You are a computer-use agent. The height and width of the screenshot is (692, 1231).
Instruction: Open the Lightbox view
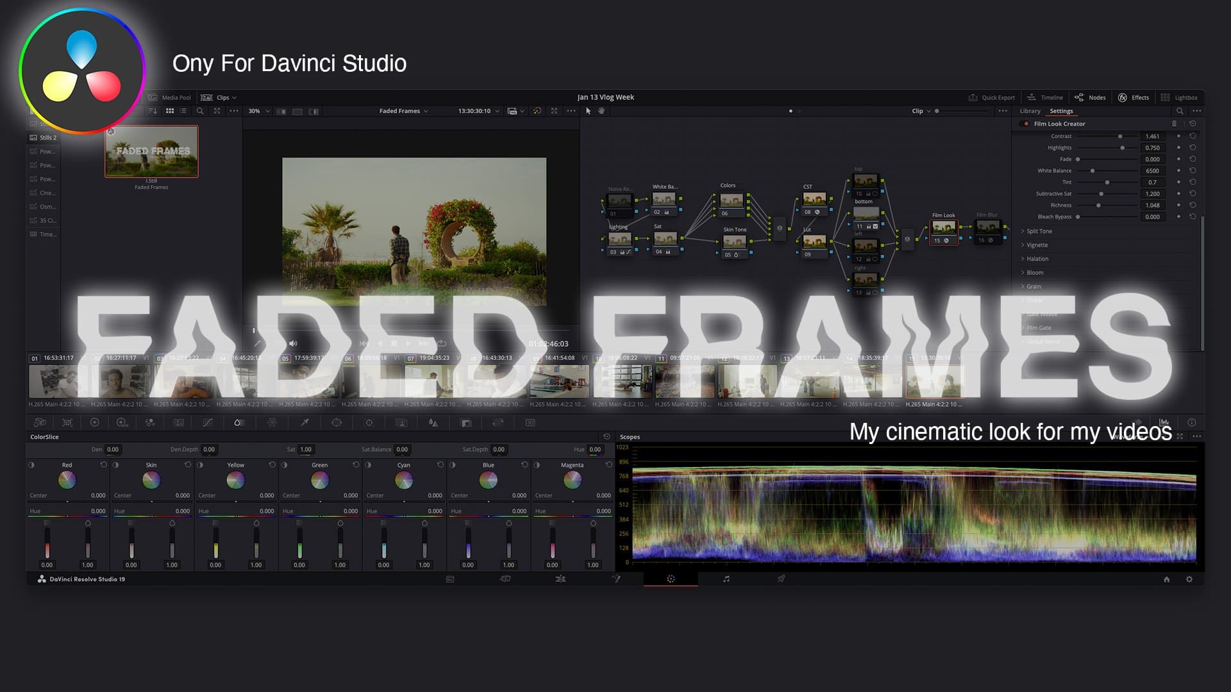click(1178, 97)
